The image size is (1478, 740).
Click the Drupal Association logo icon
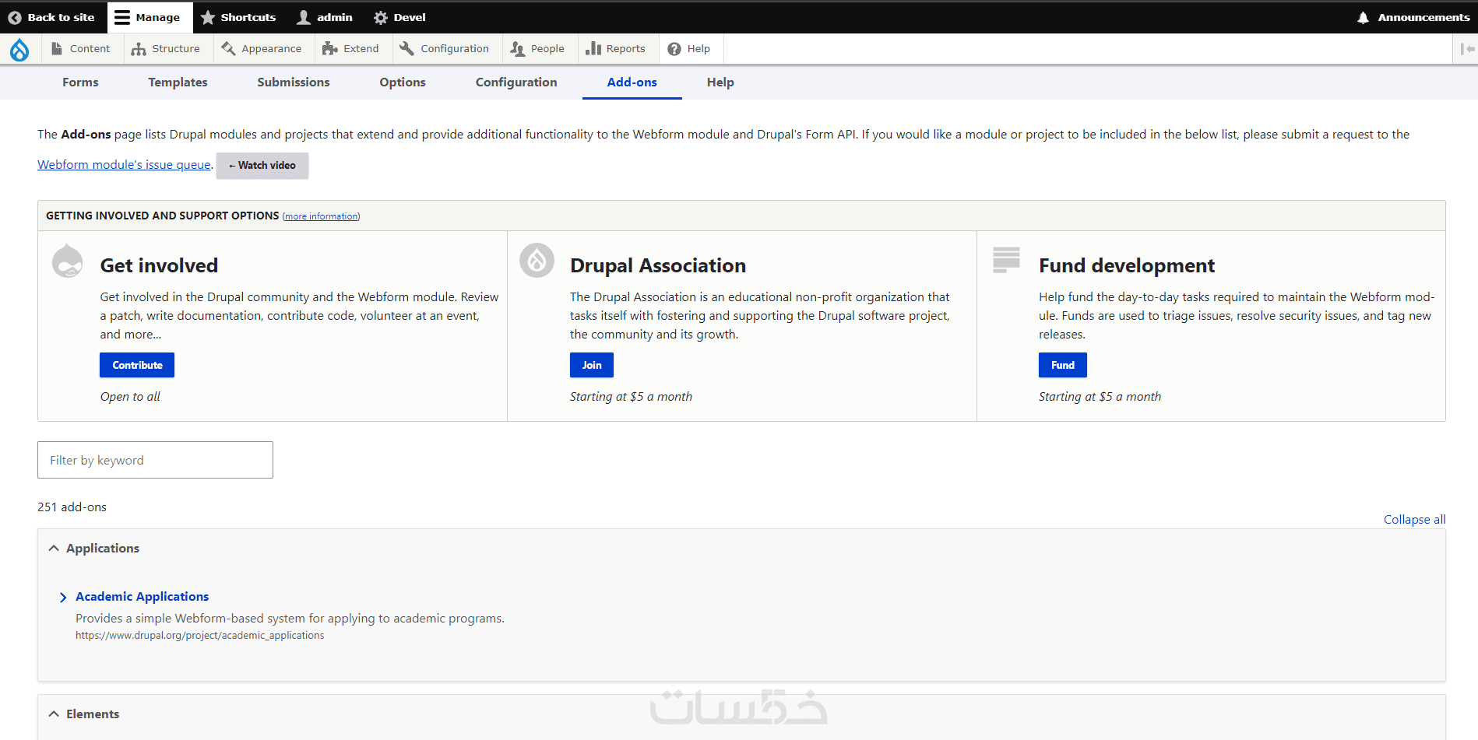[537, 261]
